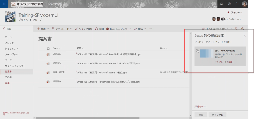Expand the Status column header menu
The width and height of the screenshot is (254, 119).
[x=57, y=48]
